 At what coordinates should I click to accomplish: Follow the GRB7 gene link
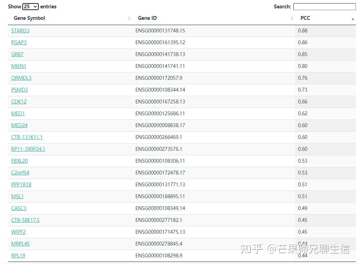point(17,54)
